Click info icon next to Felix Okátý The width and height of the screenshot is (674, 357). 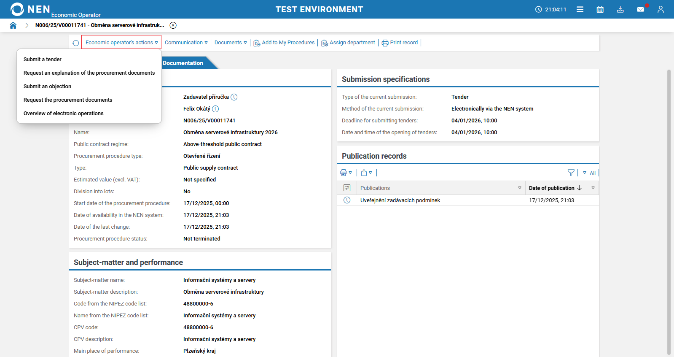tap(215, 109)
